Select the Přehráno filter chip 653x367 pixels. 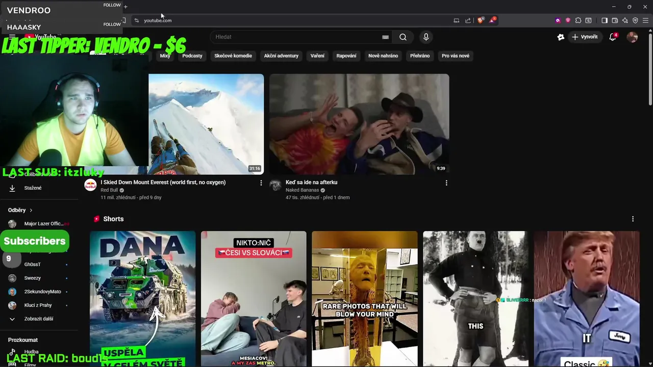(x=420, y=56)
